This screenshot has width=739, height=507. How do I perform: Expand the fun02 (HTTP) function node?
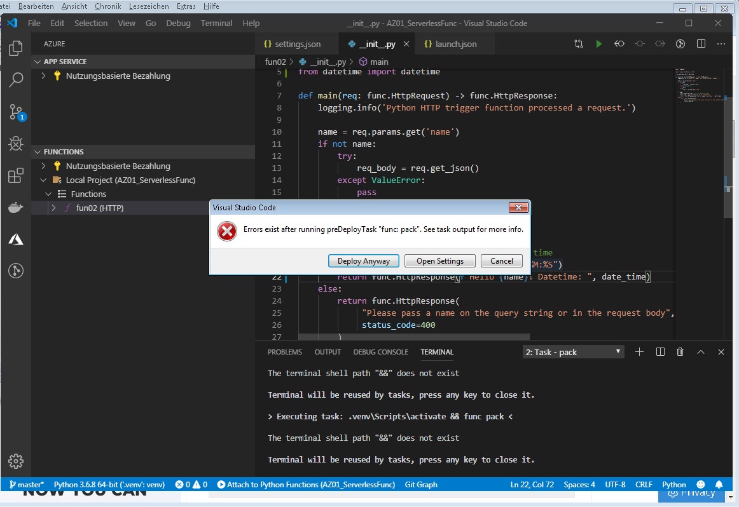[x=53, y=208]
